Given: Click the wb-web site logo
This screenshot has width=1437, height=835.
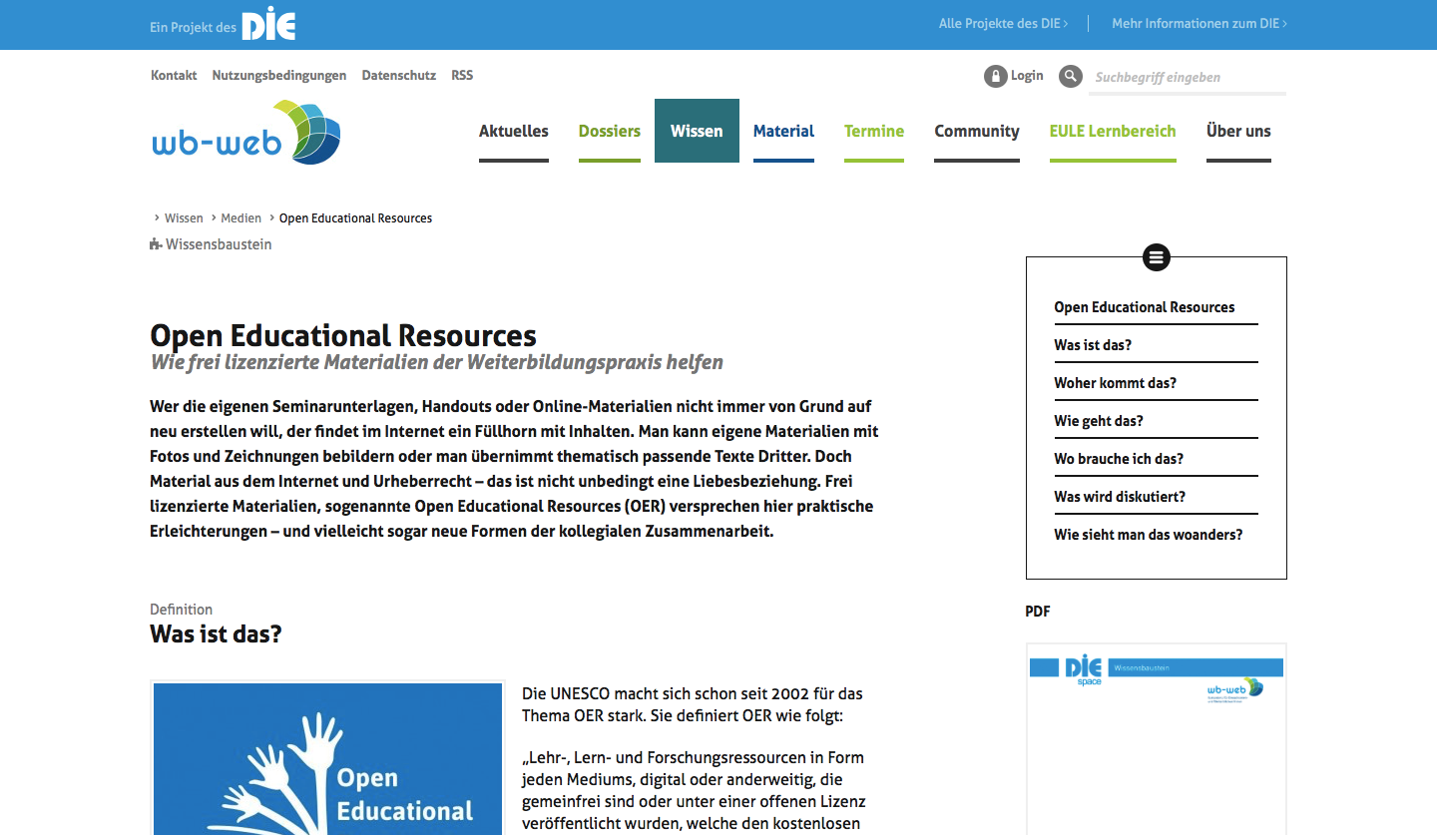Looking at the screenshot, I should [246, 133].
